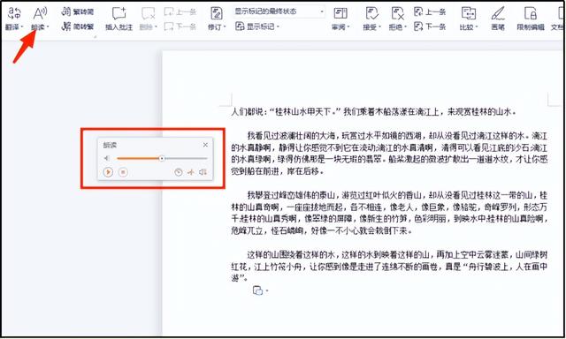566x339 pixels.
Task: Open the 比较 dropdown arrow
Action: [x=477, y=26]
